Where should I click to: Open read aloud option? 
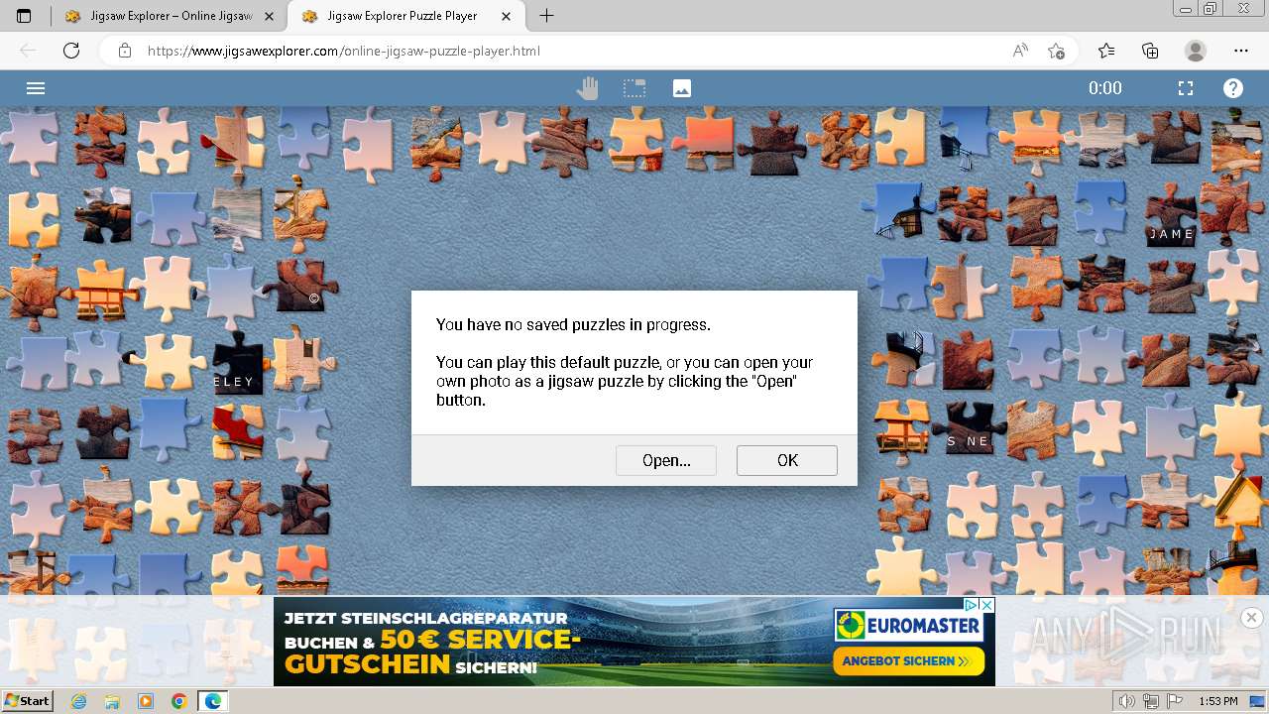coord(1020,51)
